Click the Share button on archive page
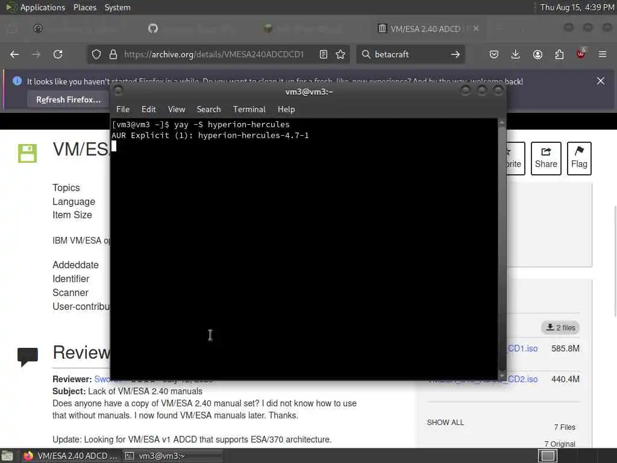The width and height of the screenshot is (617, 463). click(x=546, y=159)
